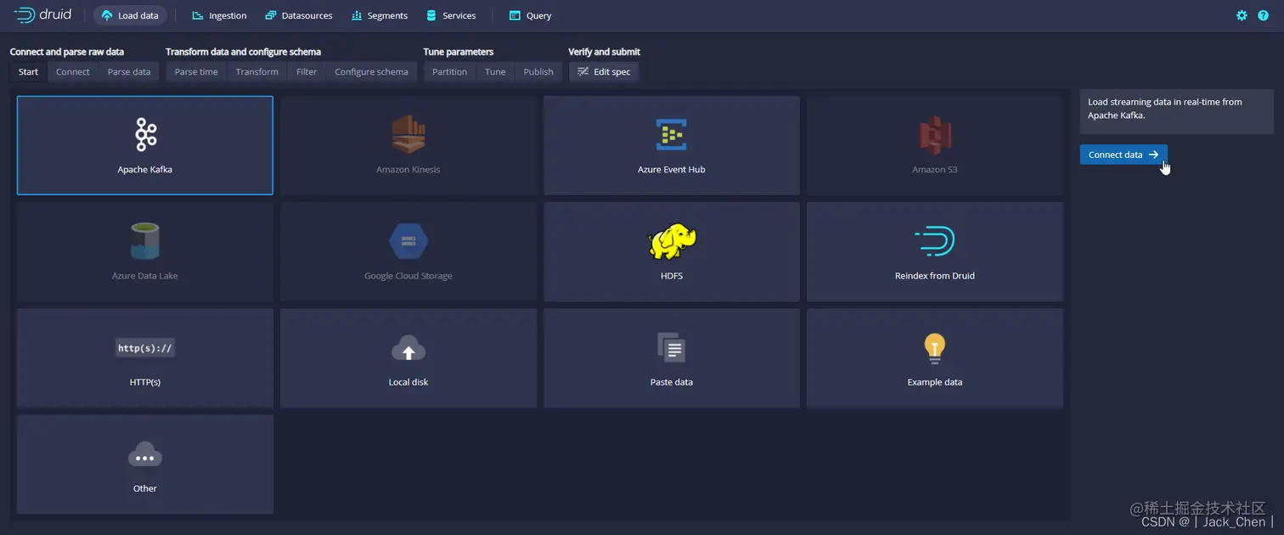Screen dimensions: 1284x535
Task: Choose the Example data lightbulb icon
Action: pyautogui.click(x=935, y=347)
